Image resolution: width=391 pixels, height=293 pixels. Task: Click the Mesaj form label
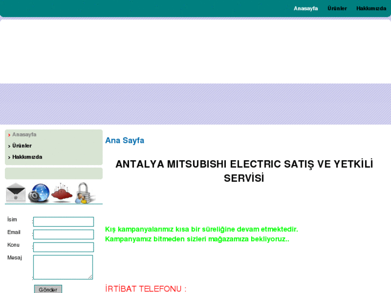tap(15, 258)
